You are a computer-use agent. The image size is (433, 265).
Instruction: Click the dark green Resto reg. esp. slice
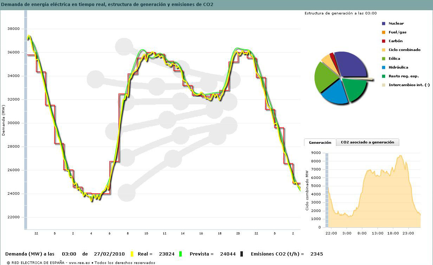(x=355, y=89)
